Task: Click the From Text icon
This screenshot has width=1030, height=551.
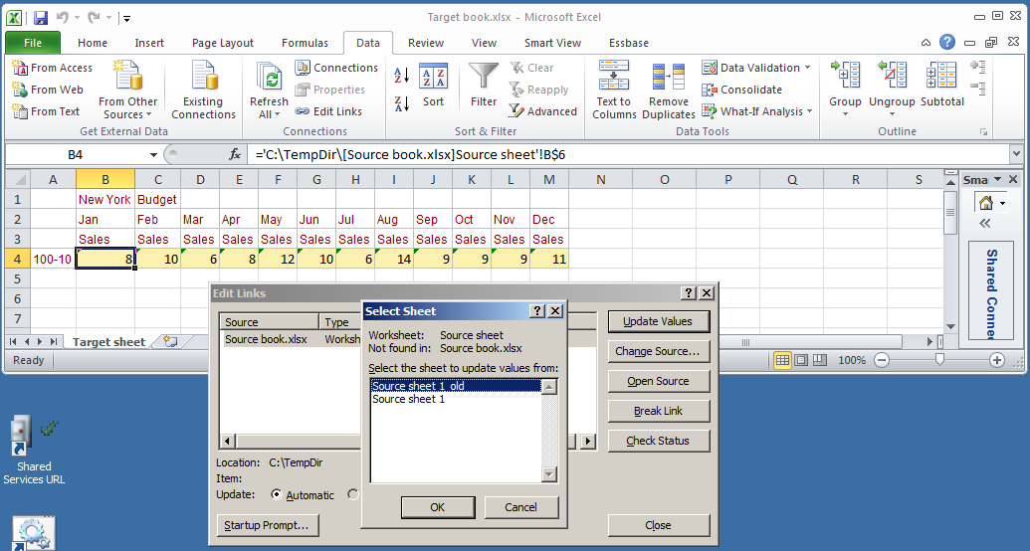Action: tap(20, 111)
